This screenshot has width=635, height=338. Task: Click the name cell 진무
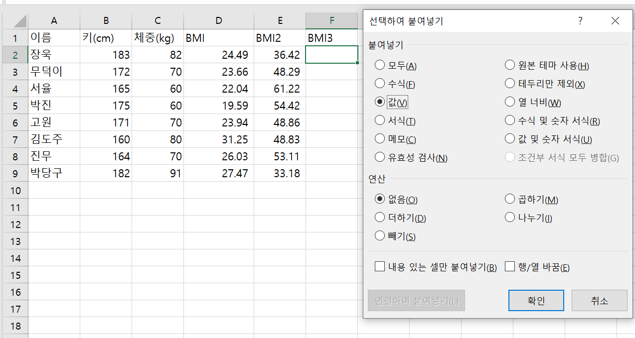54,156
